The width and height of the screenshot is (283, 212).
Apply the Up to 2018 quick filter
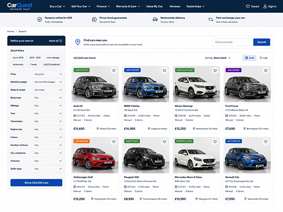click(18, 58)
